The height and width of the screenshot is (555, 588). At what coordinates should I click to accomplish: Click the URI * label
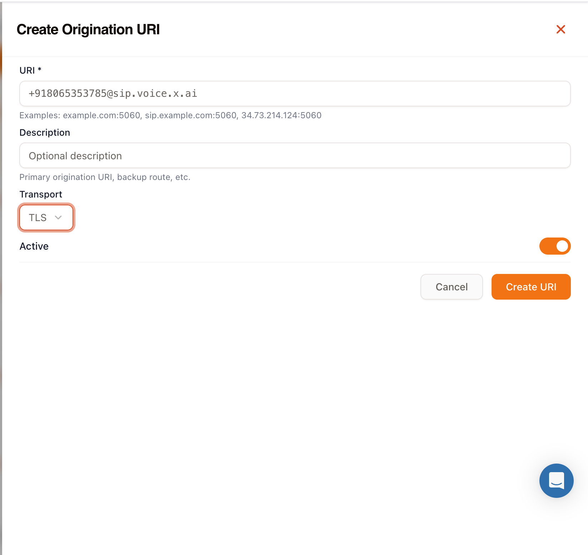(30, 70)
